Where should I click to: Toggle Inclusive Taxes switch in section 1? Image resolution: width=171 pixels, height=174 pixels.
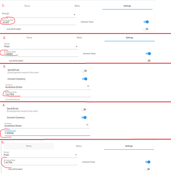click(x=146, y=22)
